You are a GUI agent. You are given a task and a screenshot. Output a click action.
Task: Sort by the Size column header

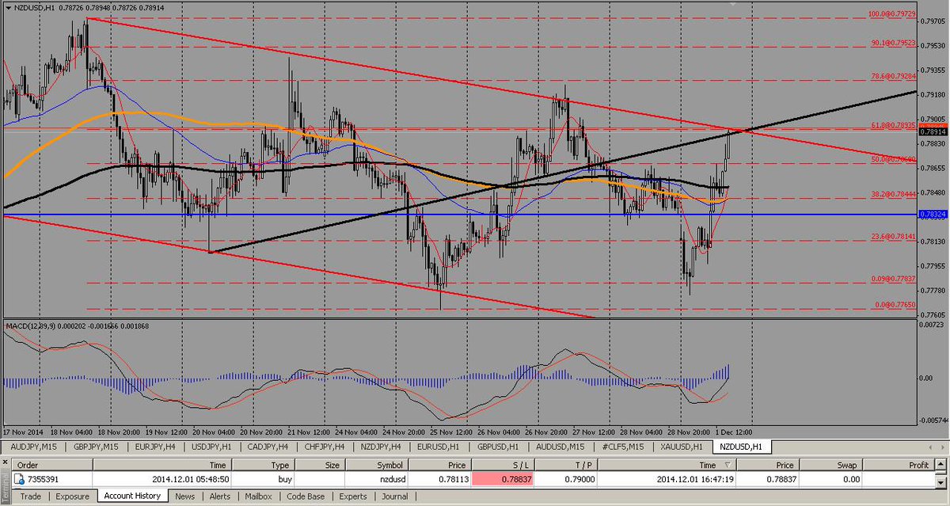(320, 465)
